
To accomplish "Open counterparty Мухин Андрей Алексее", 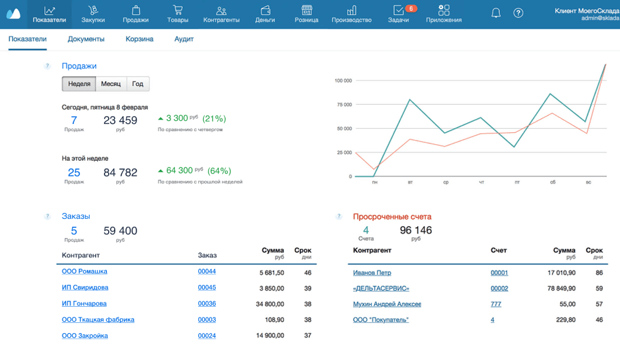I will 387,304.
